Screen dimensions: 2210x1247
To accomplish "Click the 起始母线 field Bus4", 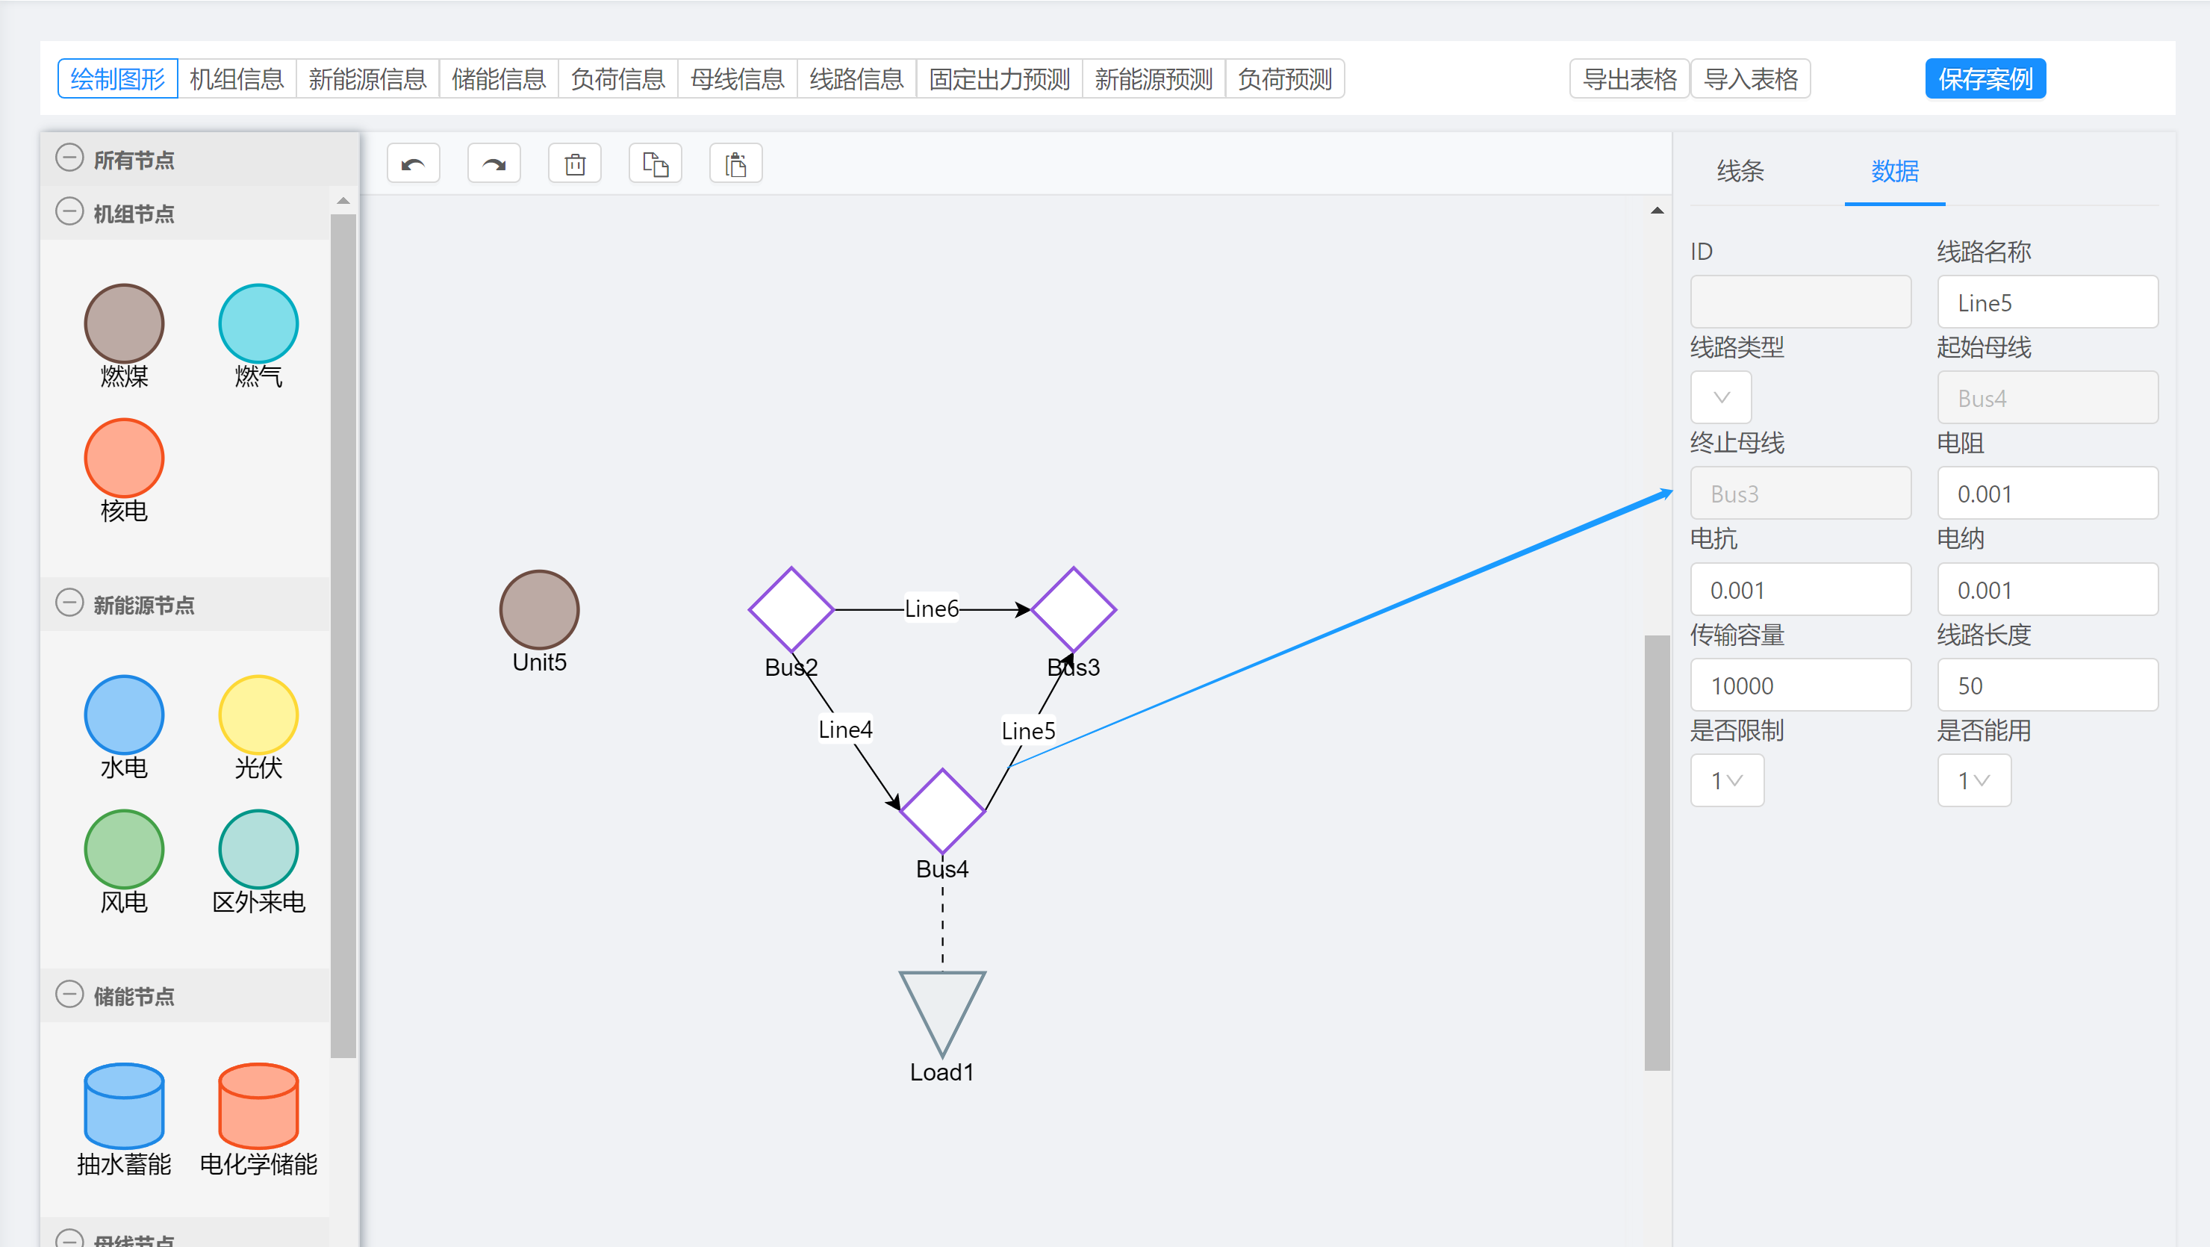I will click(2047, 397).
